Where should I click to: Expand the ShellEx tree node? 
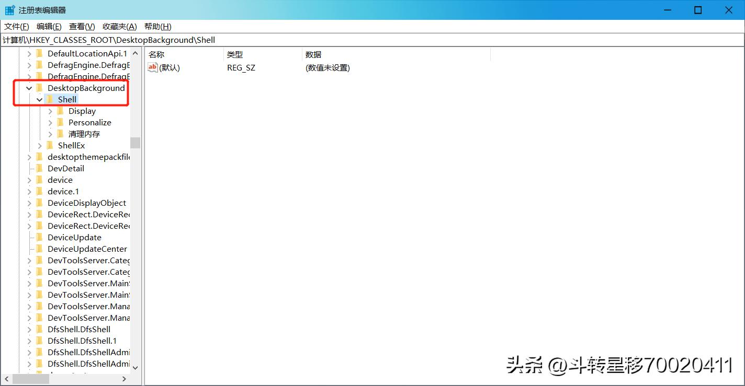click(x=40, y=145)
